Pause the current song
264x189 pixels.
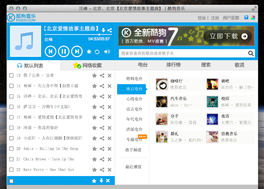tap(64, 52)
